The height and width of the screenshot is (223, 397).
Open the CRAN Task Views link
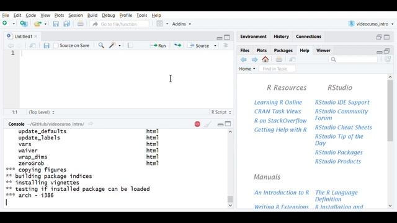pyautogui.click(x=277, y=111)
